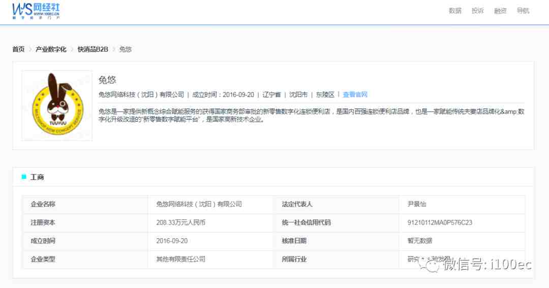Go to 首页 breadcrumb

[x=19, y=49]
